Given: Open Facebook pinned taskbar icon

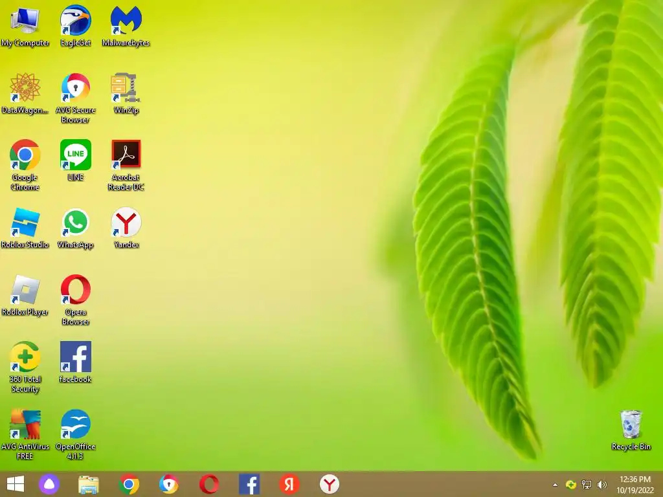Looking at the screenshot, I should point(249,484).
